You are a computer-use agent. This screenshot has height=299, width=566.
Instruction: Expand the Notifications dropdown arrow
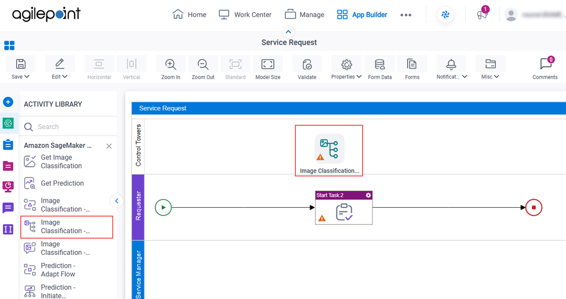[464, 77]
